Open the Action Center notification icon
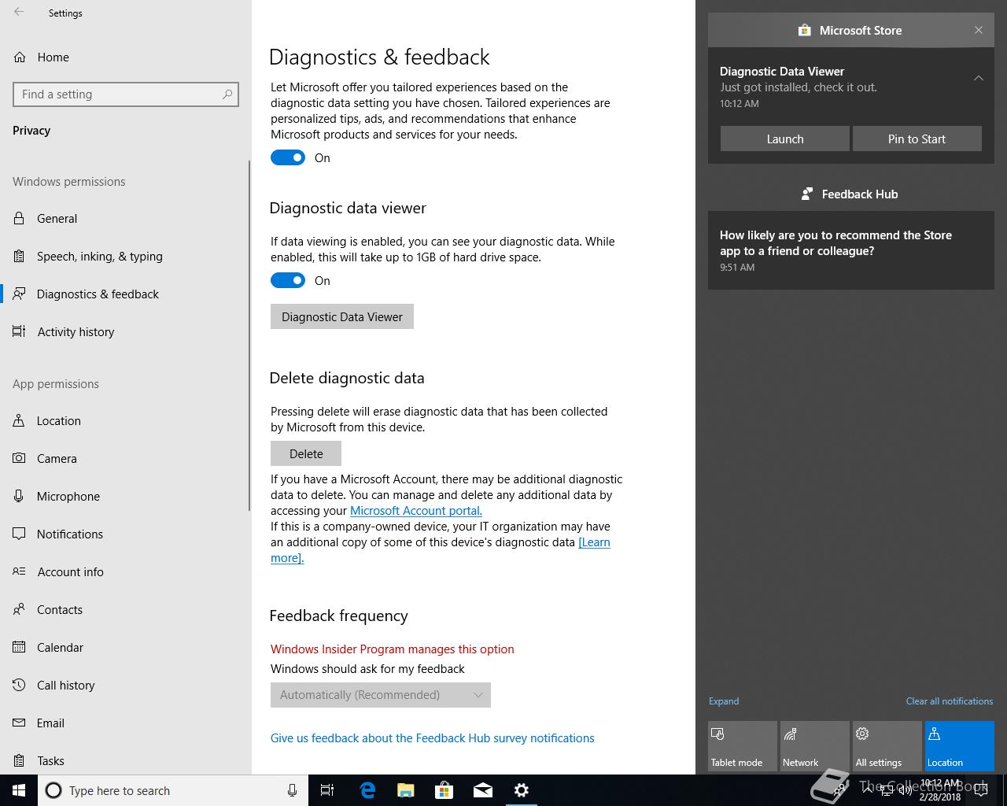This screenshot has width=1007, height=806. click(x=981, y=790)
